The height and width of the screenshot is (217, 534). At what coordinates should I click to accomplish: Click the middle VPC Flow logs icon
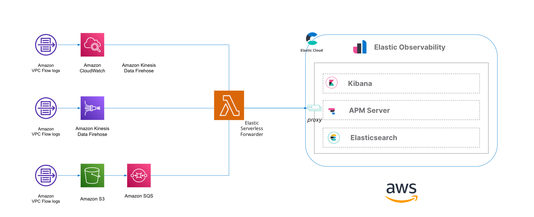click(x=46, y=108)
